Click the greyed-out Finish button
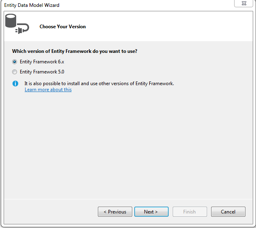Screen dimensions: 256x228 pyautogui.click(x=190, y=212)
